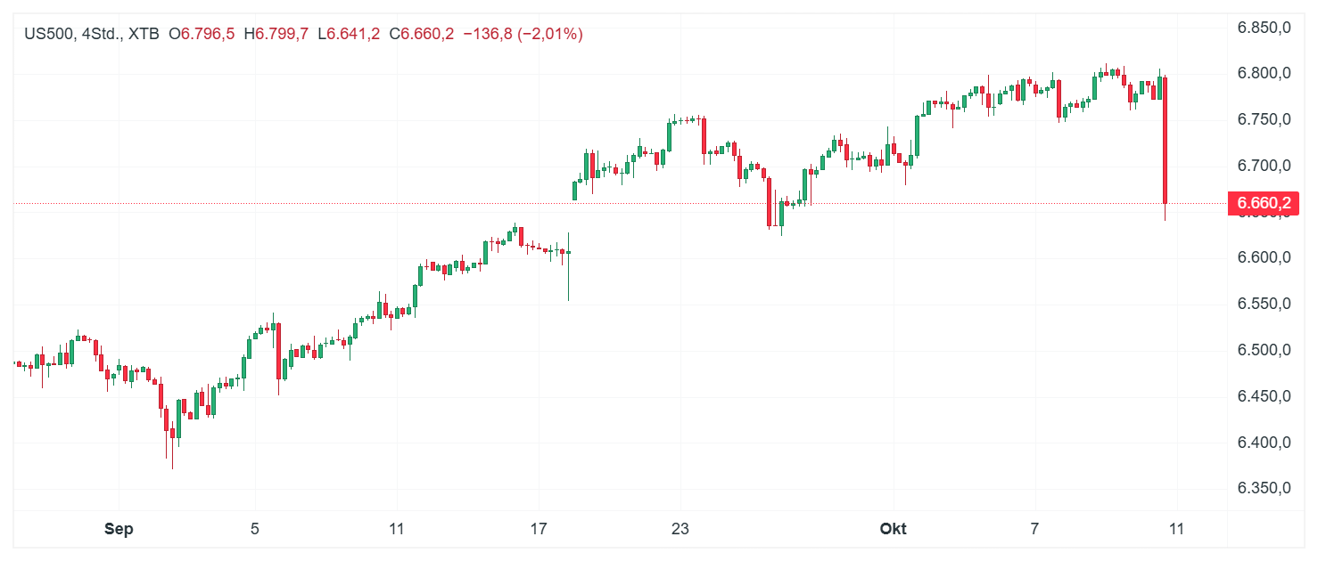
Task: Click the Okt label on time axis
Action: (893, 529)
